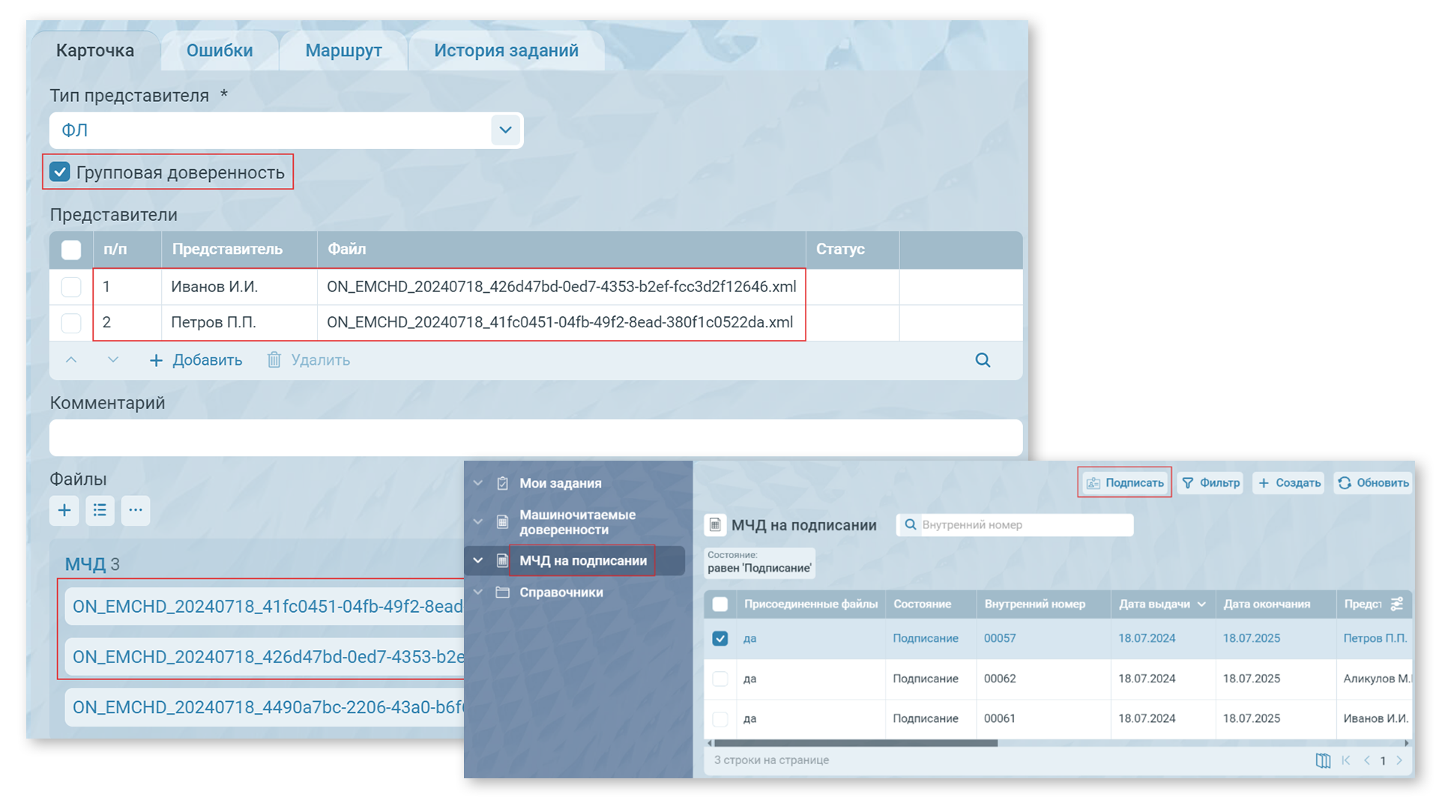This screenshot has width=1439, height=809.
Task: Click the Подписать button
Action: click(1125, 483)
